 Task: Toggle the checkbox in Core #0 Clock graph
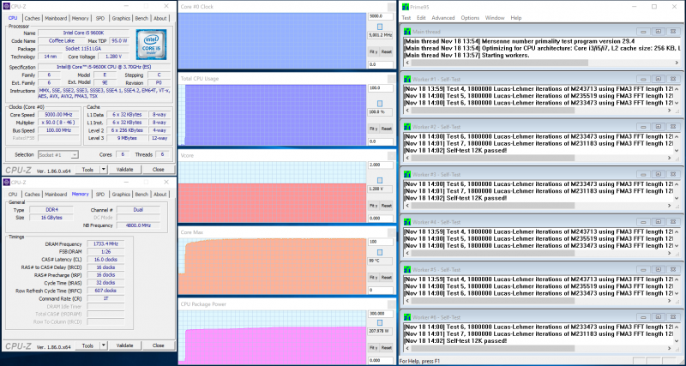click(380, 27)
